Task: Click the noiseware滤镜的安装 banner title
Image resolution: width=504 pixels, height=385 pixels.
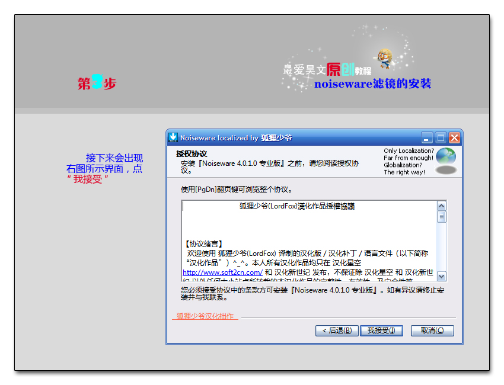Action: click(373, 84)
